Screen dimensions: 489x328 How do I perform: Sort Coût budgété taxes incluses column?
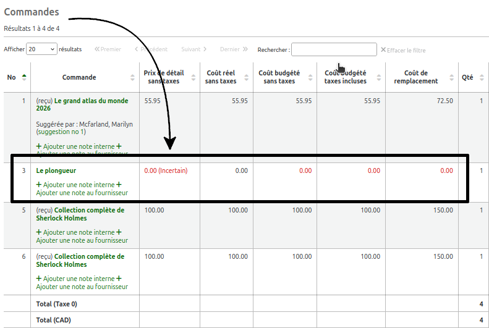coord(378,77)
